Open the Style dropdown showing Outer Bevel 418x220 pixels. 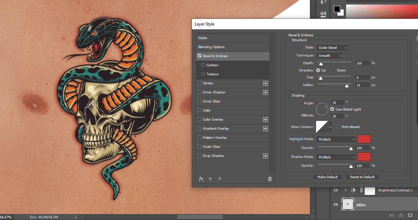tap(332, 47)
